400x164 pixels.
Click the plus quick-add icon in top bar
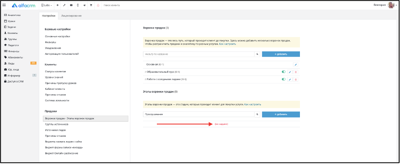point(57,5)
